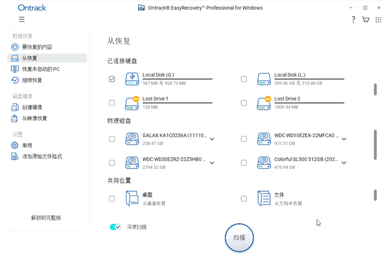This screenshot has height=255, width=386.
Task: Click the Lost Drive 2 drive icon
Action: tap(264, 103)
